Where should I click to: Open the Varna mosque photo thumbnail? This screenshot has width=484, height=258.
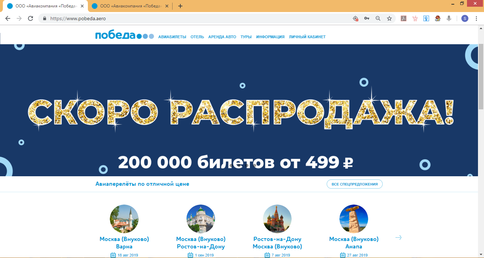tap(124, 219)
